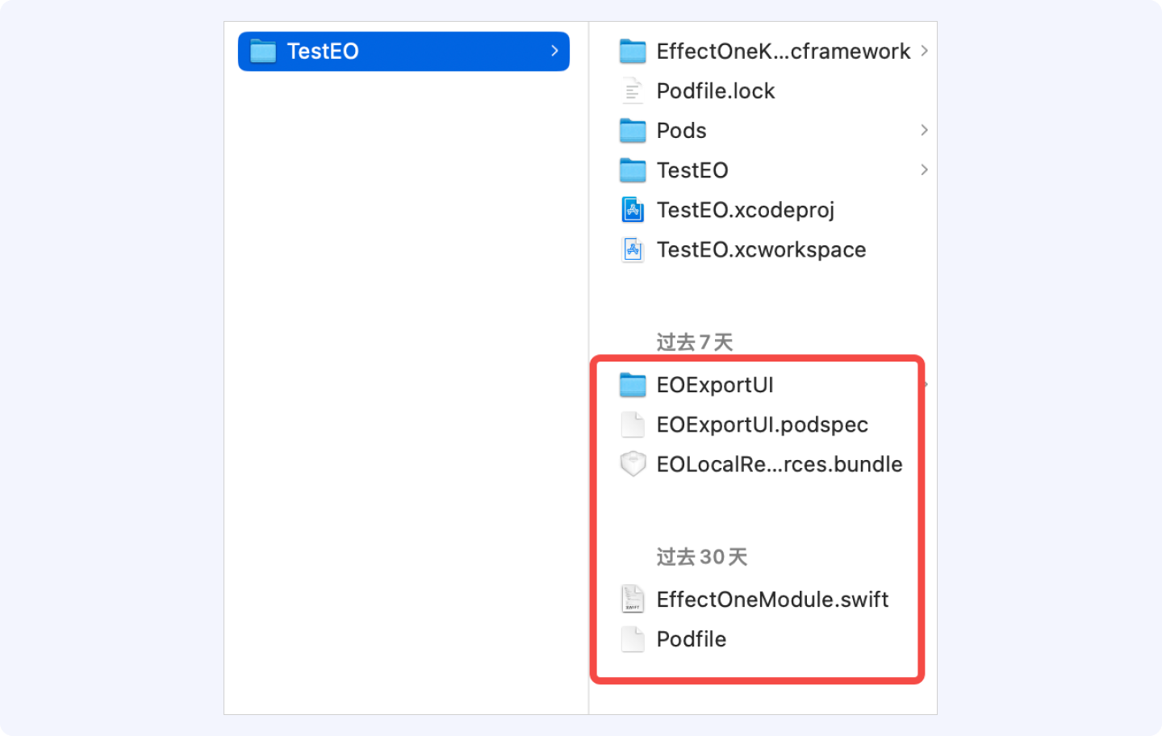Select the TestEO folder name in right column

pyautogui.click(x=692, y=170)
